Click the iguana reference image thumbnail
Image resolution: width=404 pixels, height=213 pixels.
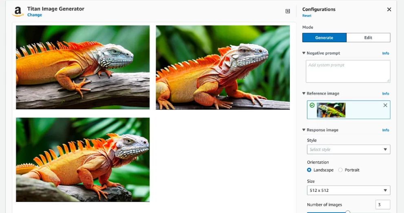331,110
